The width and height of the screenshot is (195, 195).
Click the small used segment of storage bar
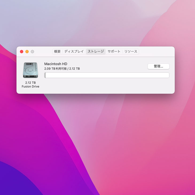45,75
